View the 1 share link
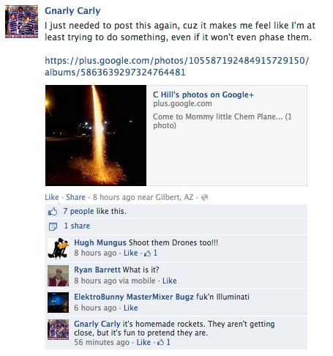Image resolution: width=333 pixels, height=356 pixels. click(77, 226)
